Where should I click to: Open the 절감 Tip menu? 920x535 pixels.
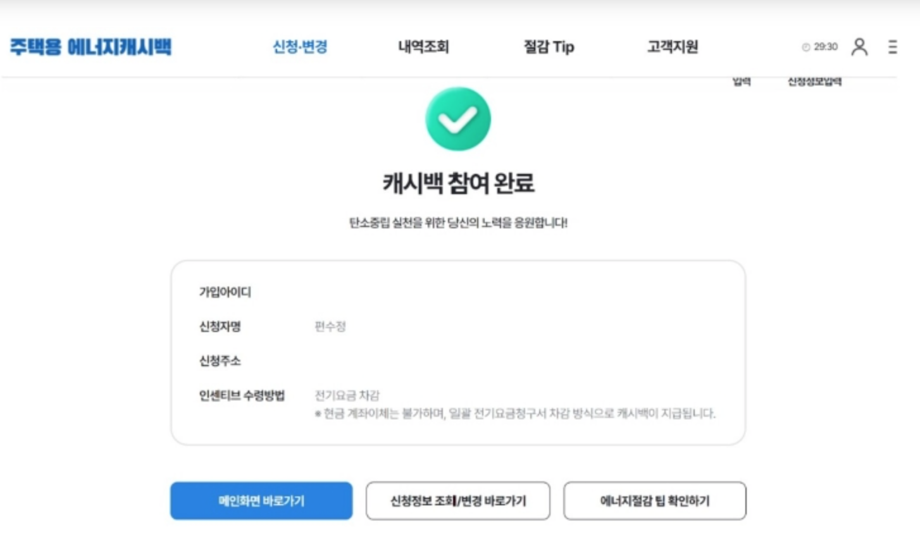click(549, 47)
